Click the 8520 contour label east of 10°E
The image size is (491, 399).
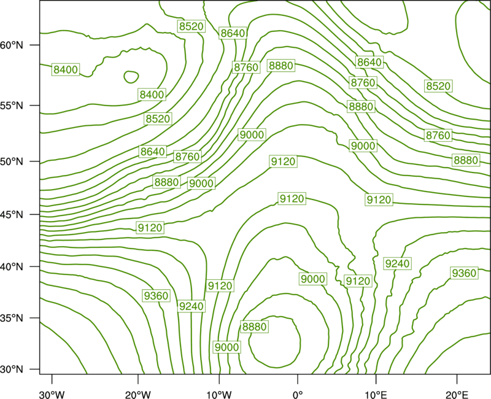pyautogui.click(x=438, y=86)
